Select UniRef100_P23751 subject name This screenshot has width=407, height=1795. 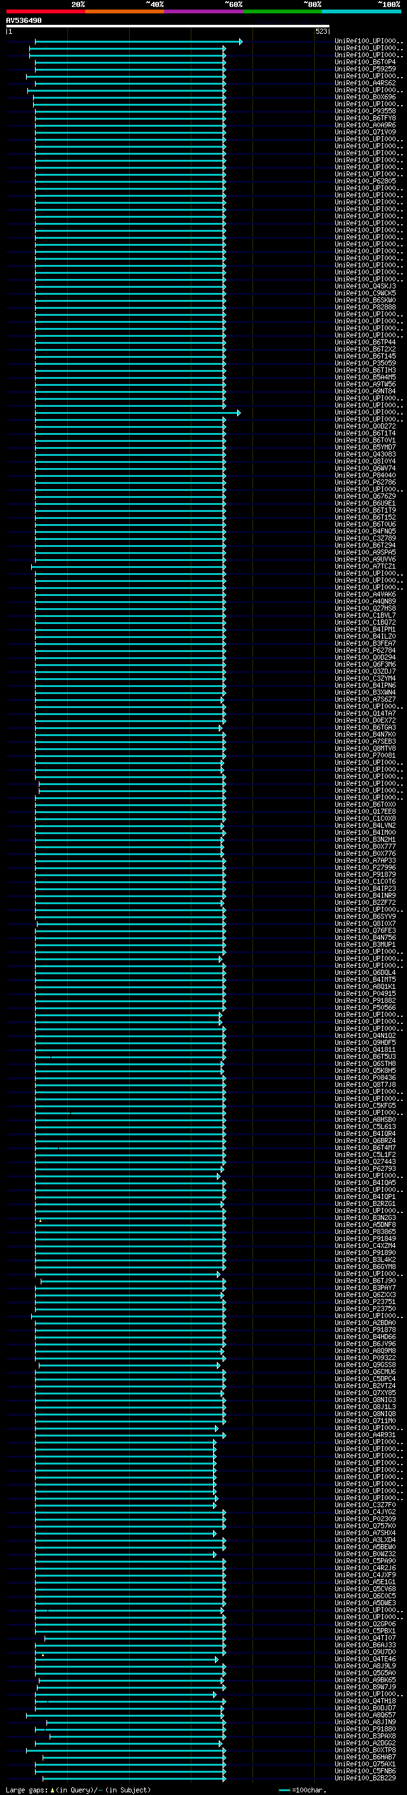tap(365, 1302)
